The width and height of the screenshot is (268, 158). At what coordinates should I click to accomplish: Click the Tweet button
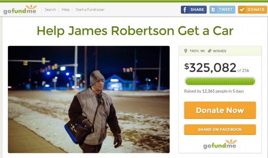pyautogui.click(x=222, y=10)
